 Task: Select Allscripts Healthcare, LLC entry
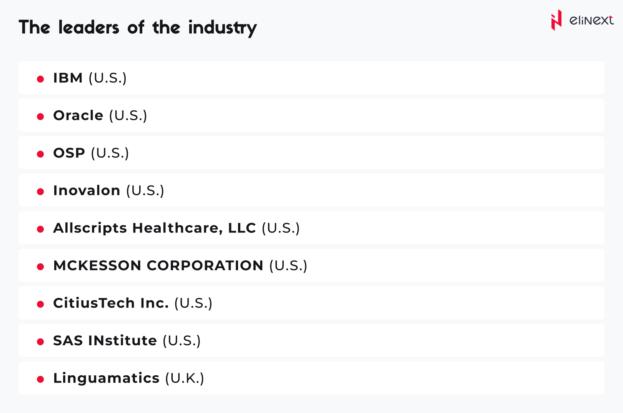tap(176, 228)
